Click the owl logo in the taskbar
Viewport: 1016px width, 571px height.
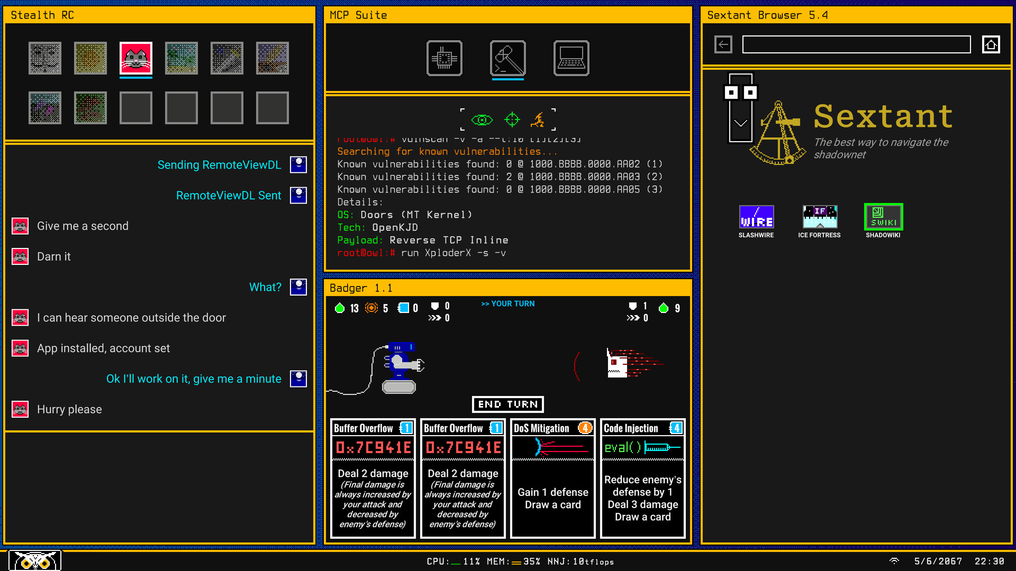tap(35, 559)
